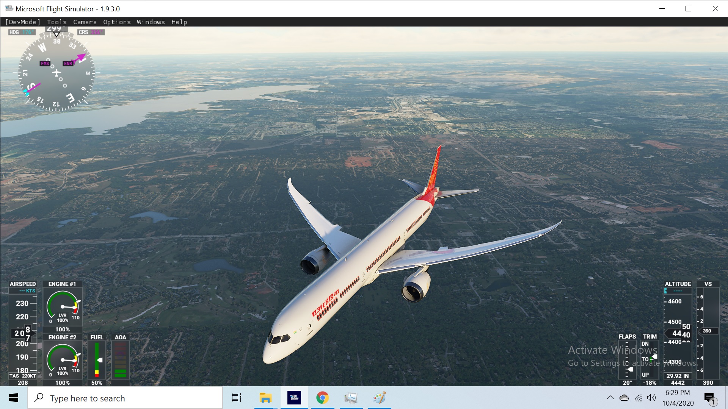Open the Windows menu in the menu bar

click(x=151, y=22)
